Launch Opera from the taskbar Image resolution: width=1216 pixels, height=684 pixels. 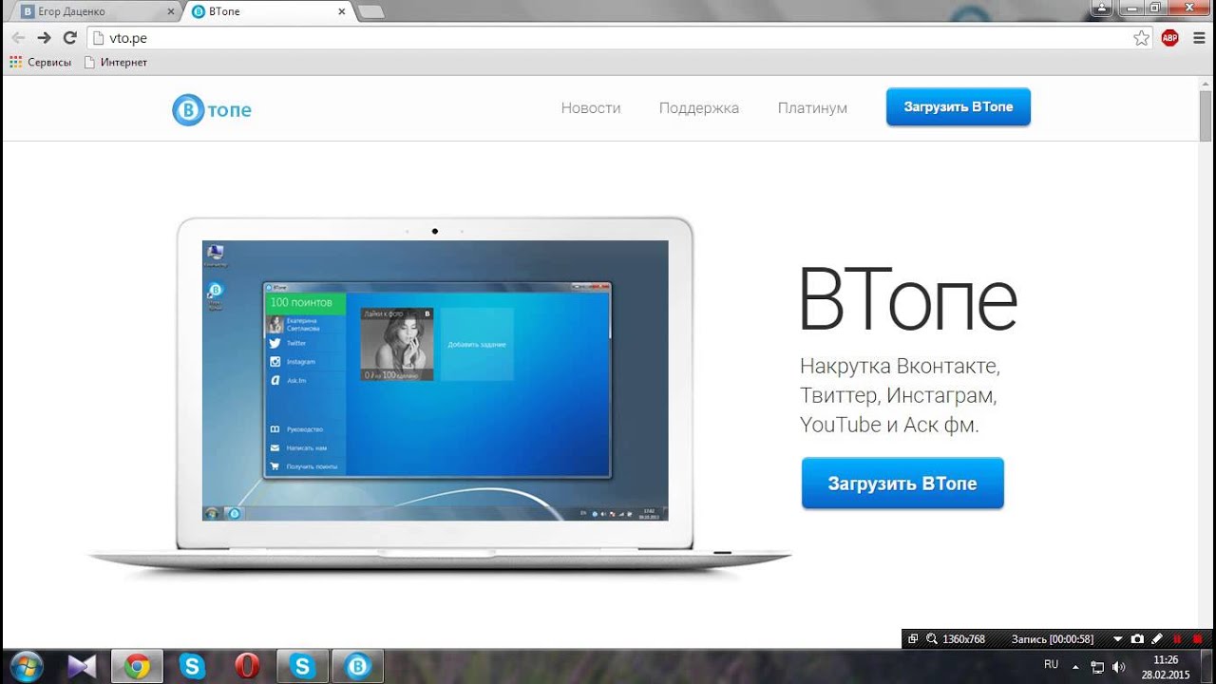point(247,666)
